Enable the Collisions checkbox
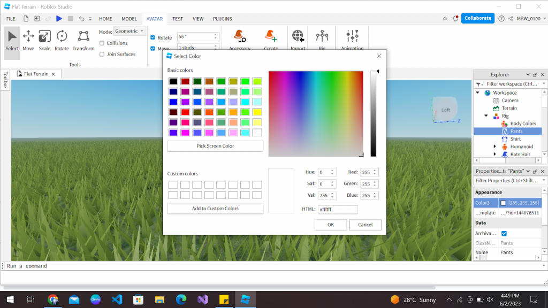The width and height of the screenshot is (548, 308). pos(102,43)
